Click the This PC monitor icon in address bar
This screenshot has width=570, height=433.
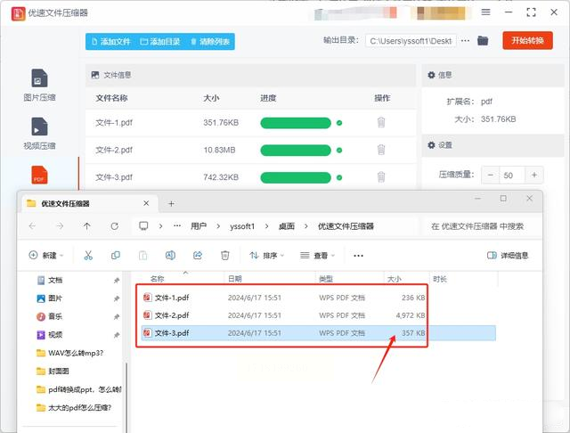(x=143, y=226)
